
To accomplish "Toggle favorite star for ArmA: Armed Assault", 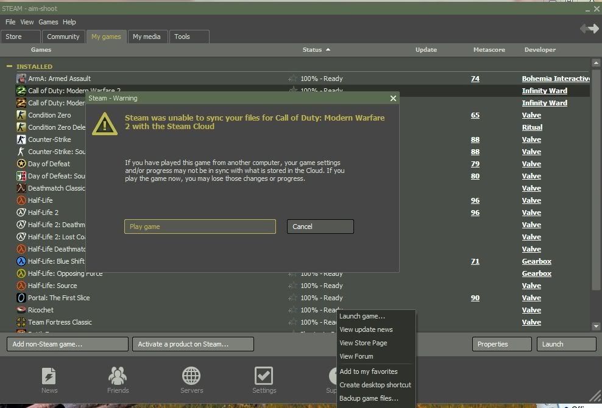I will [292, 79].
